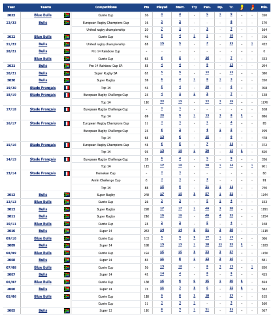Click South African flag in 2013 Super Rugby row
Image resolution: width=275 pixels, height=318 pixels.
click(x=67, y=195)
